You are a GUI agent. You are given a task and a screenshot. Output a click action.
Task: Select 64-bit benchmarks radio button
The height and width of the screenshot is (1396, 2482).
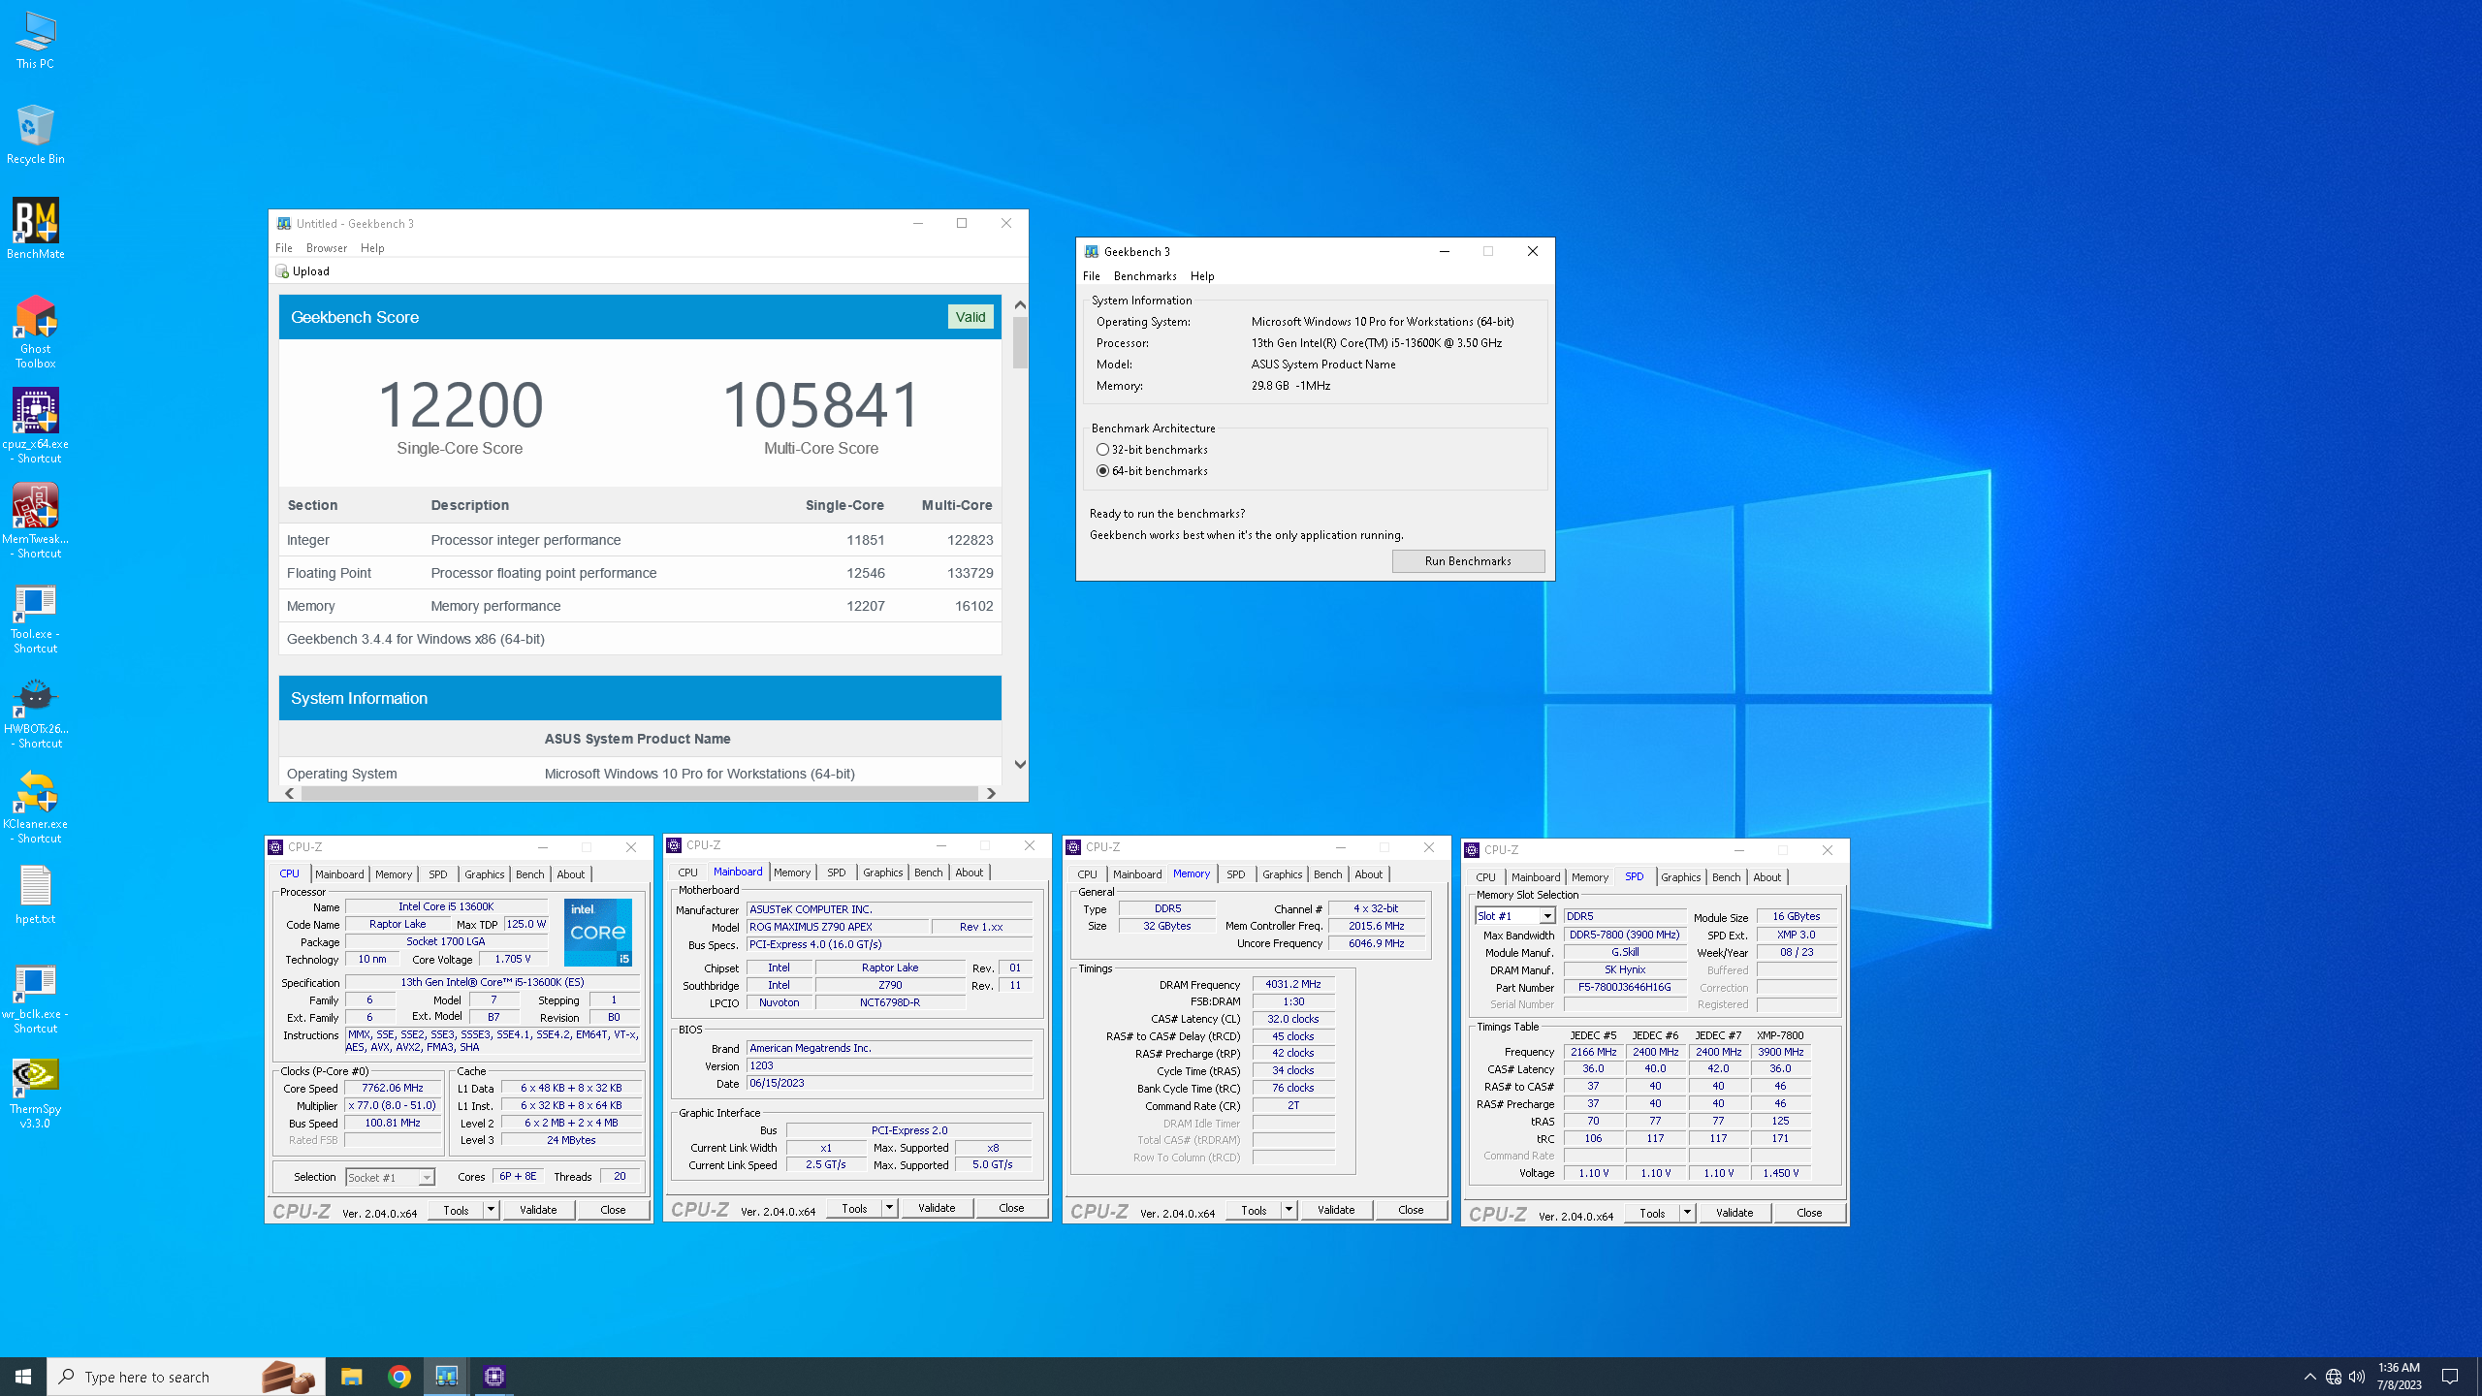1102,471
